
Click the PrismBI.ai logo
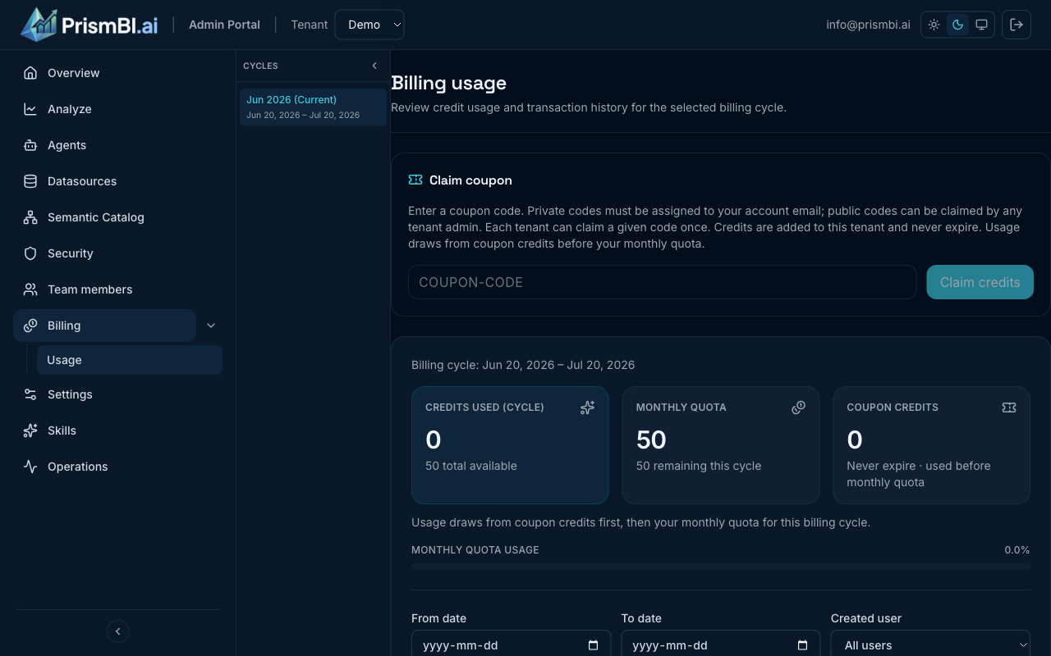[x=89, y=25]
